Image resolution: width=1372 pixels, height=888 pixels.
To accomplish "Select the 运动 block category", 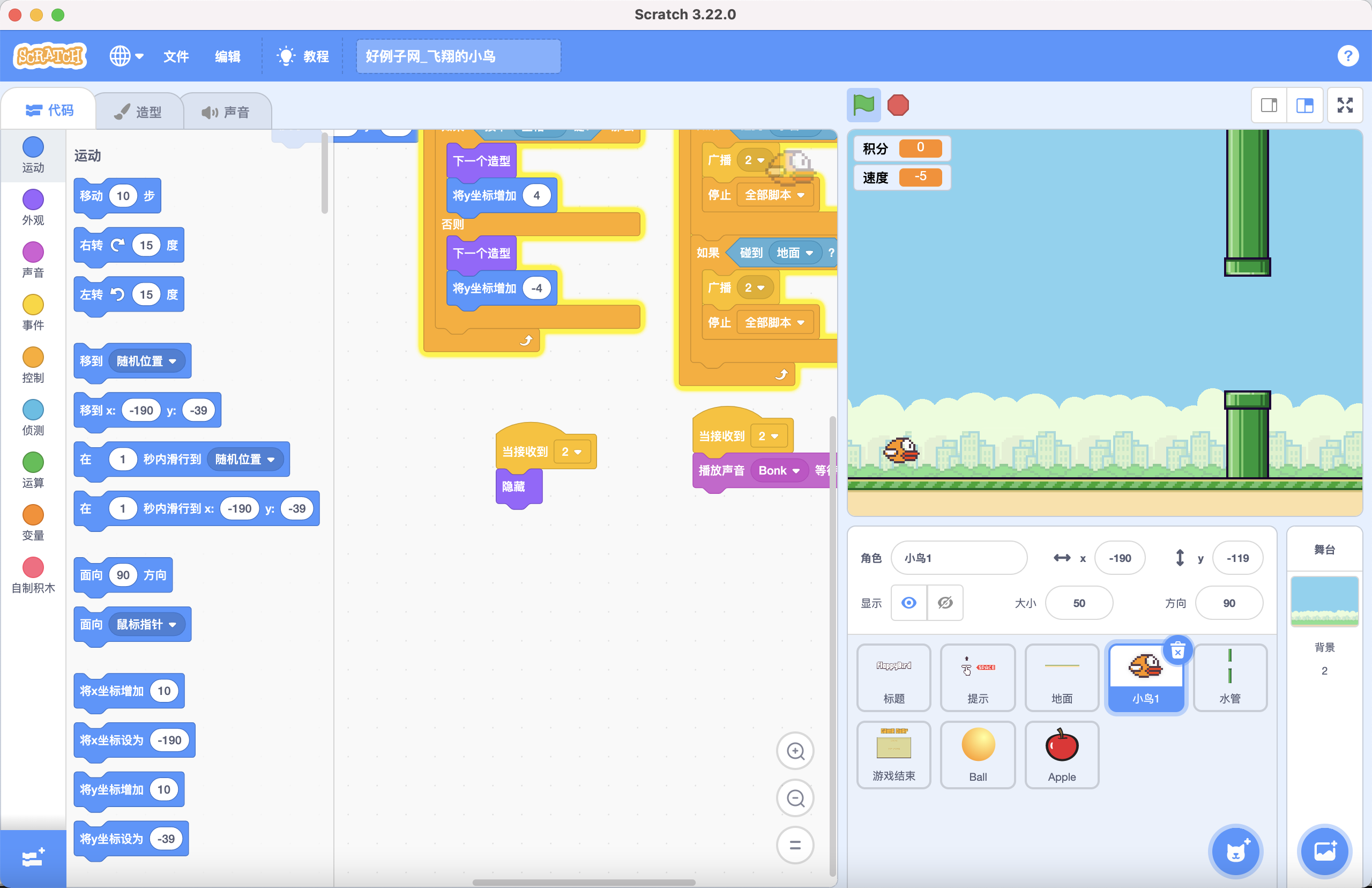I will [33, 154].
